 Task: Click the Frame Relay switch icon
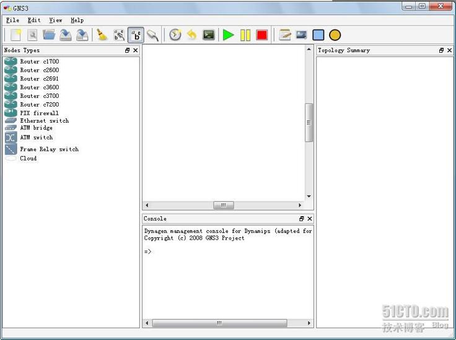(x=11, y=149)
